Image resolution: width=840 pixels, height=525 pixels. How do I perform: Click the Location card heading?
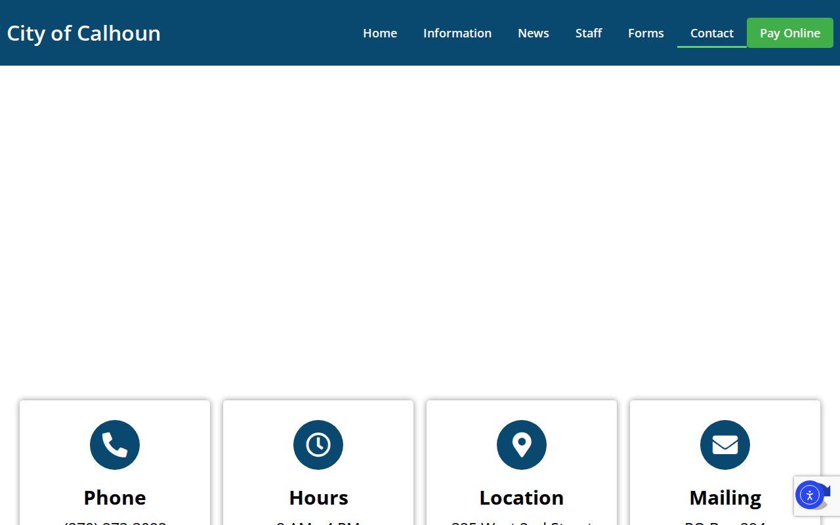tap(522, 497)
